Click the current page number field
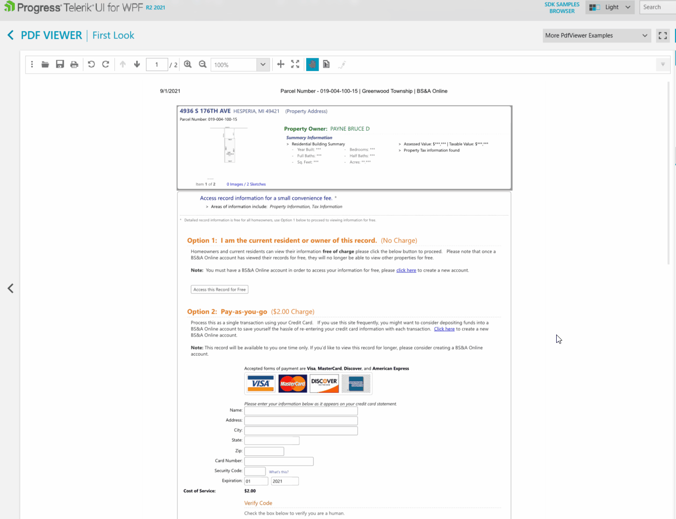Viewport: 676px width, 519px height. [x=157, y=65]
